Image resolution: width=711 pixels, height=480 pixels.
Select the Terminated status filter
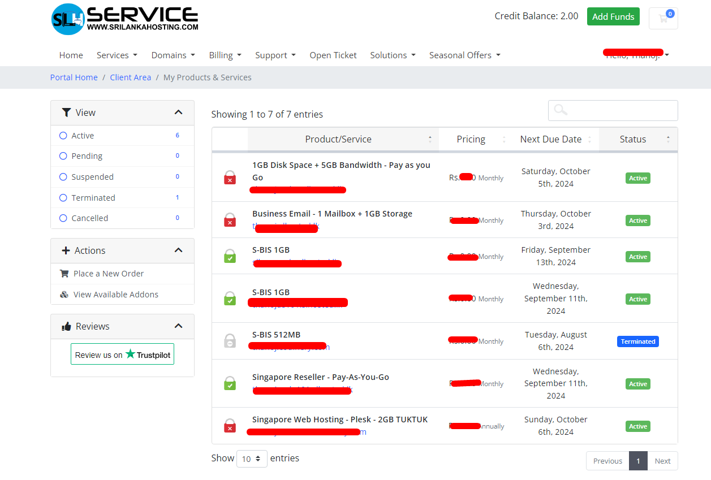point(62,197)
